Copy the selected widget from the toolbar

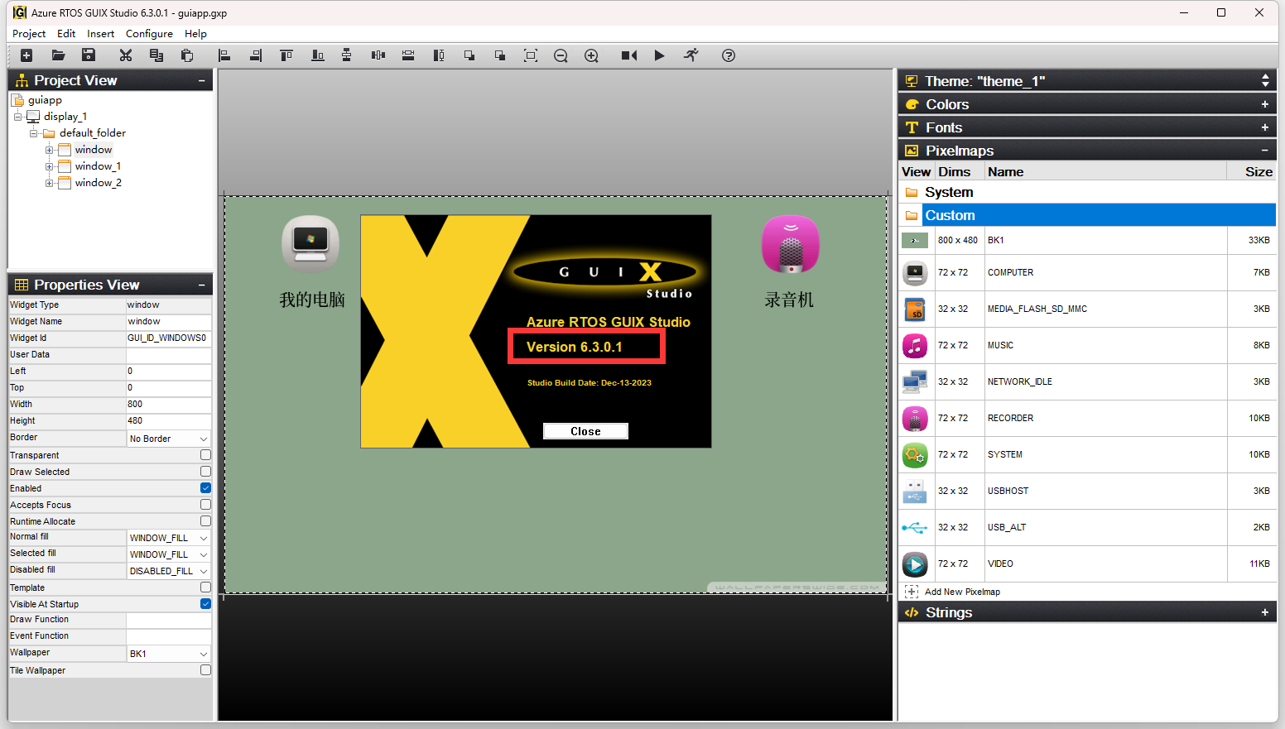point(156,55)
